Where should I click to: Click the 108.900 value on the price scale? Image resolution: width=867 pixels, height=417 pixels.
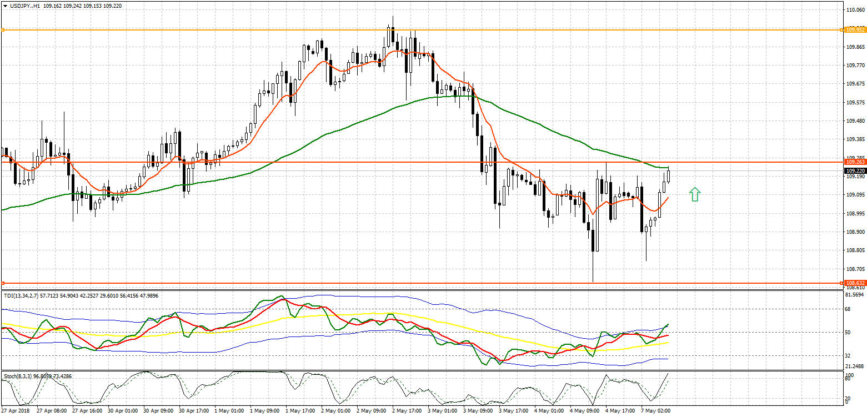coord(855,232)
